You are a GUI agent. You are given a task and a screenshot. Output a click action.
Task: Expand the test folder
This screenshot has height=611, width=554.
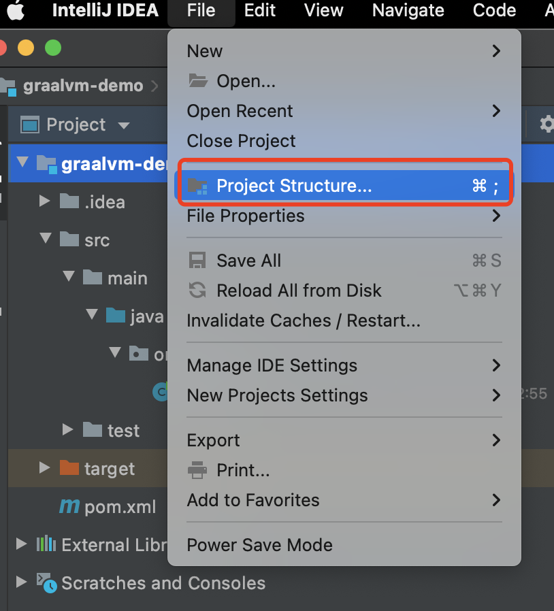coord(67,430)
